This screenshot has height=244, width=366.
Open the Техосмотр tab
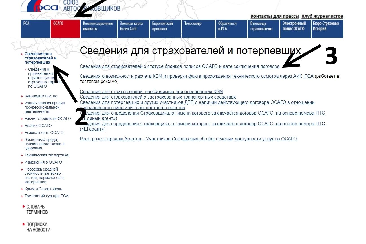198,29
